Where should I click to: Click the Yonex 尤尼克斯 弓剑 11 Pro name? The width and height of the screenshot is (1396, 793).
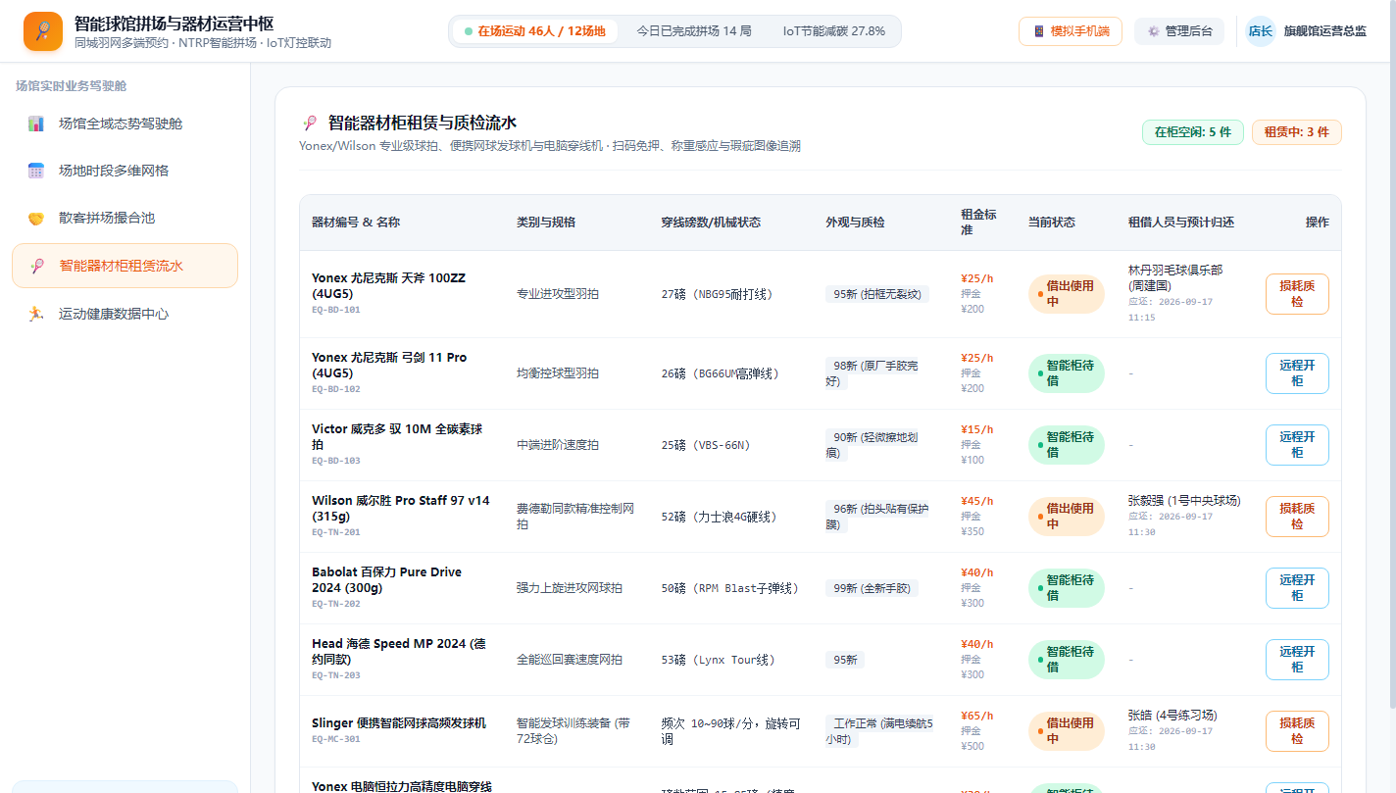click(389, 366)
